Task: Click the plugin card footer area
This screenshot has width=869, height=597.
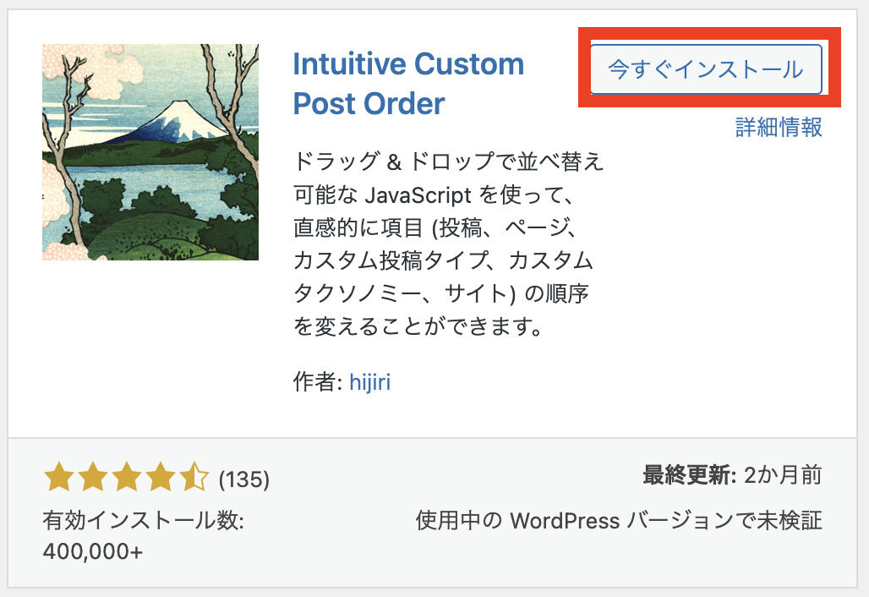Action: coord(434,512)
